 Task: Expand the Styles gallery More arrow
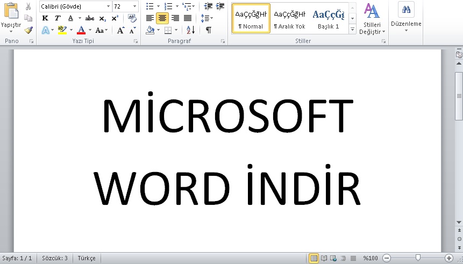pos(353,29)
